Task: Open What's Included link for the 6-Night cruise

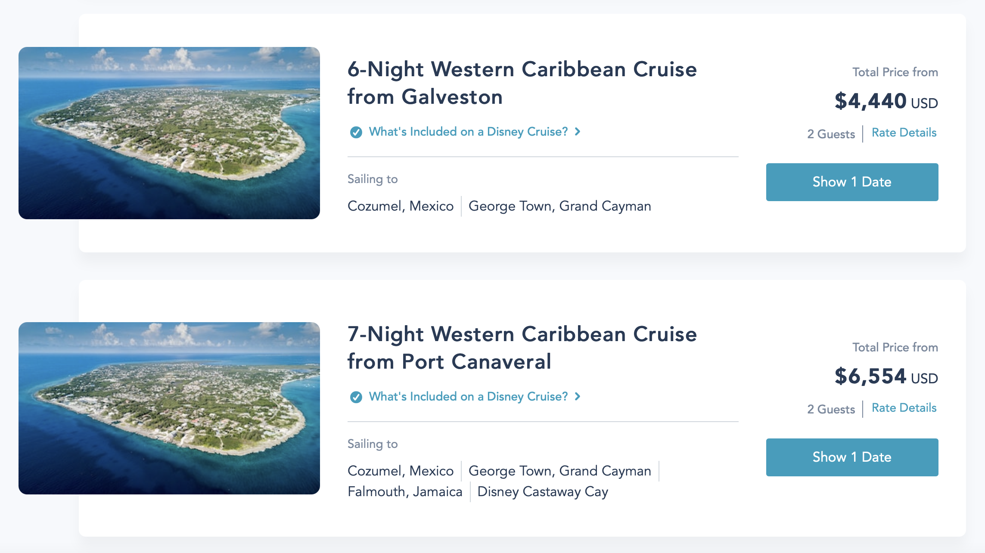Action: coord(468,132)
